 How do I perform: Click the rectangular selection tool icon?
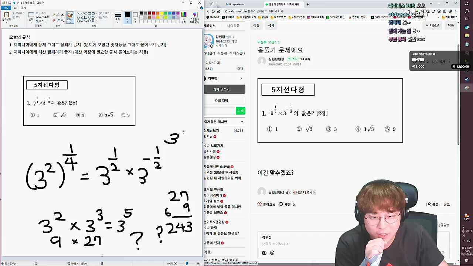(31, 15)
